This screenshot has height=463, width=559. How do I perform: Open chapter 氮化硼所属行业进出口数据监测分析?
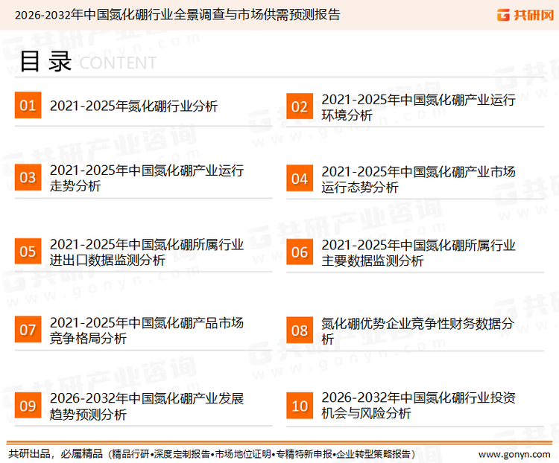[x=147, y=252]
